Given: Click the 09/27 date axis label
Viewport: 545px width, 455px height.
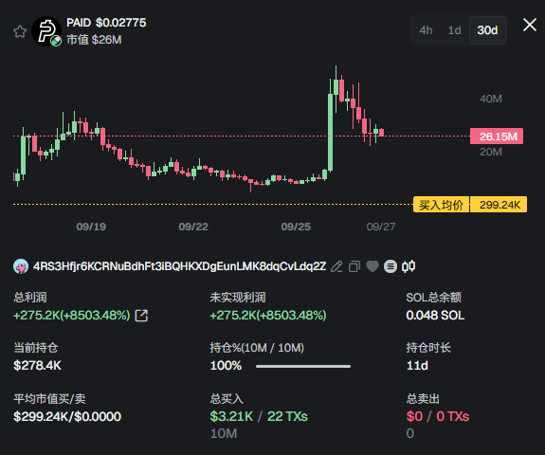Looking at the screenshot, I should [x=381, y=227].
